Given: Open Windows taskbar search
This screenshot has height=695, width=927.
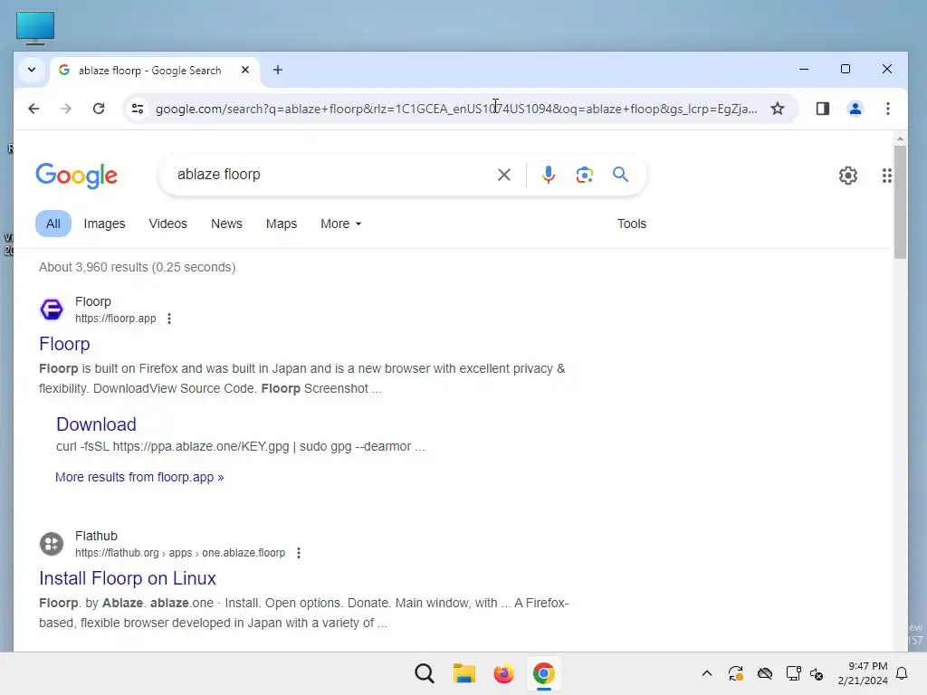Looking at the screenshot, I should [424, 673].
